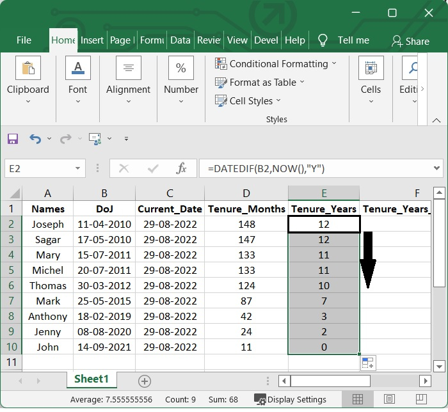
Task: Open the Cells group icon
Action: (371, 68)
